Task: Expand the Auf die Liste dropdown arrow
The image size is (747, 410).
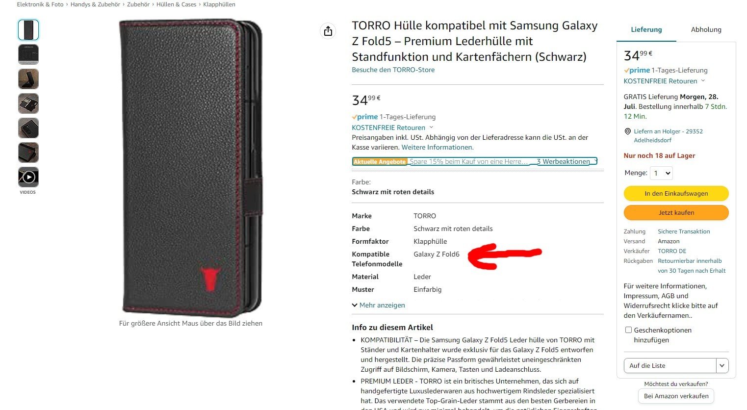Action: (x=722, y=366)
